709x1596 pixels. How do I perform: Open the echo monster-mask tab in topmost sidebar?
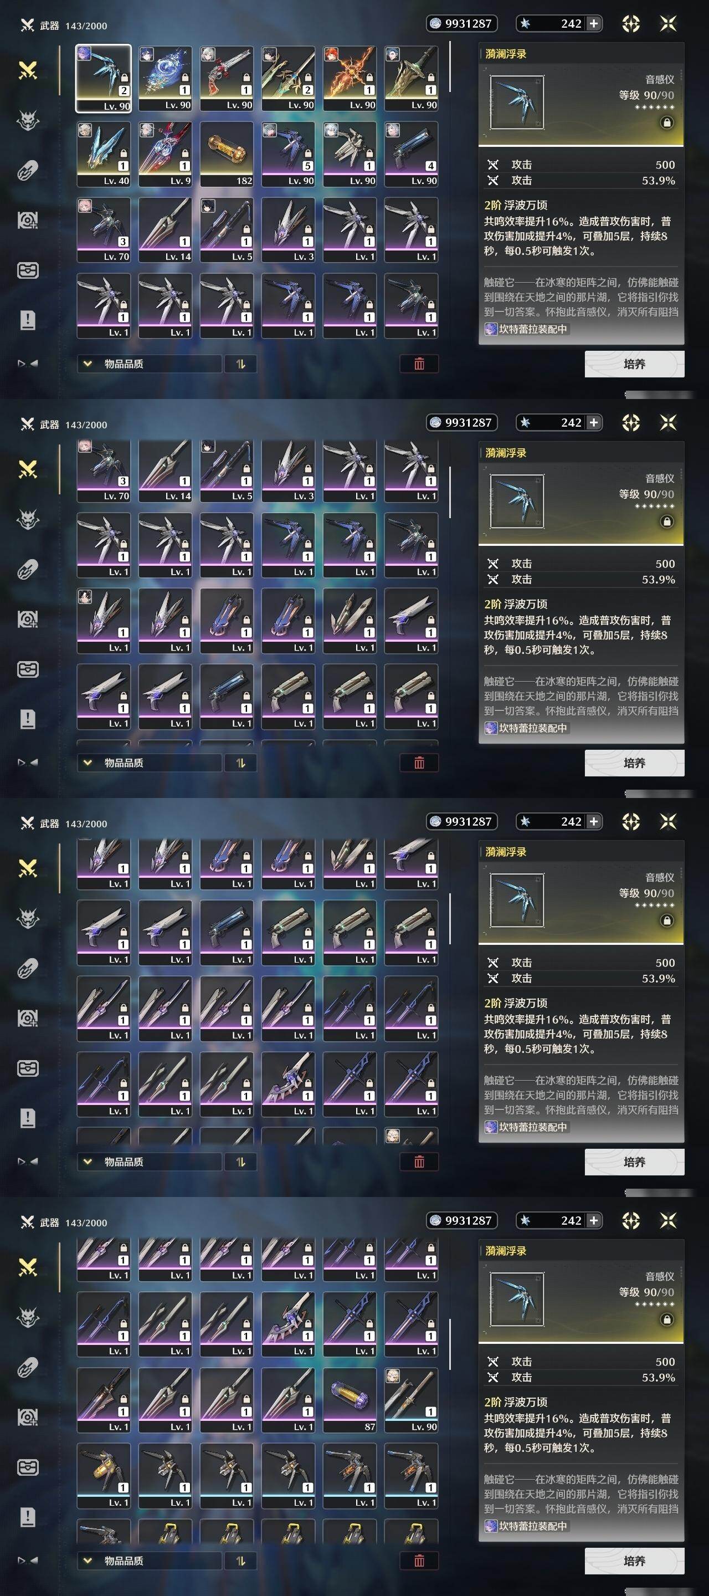click(28, 120)
